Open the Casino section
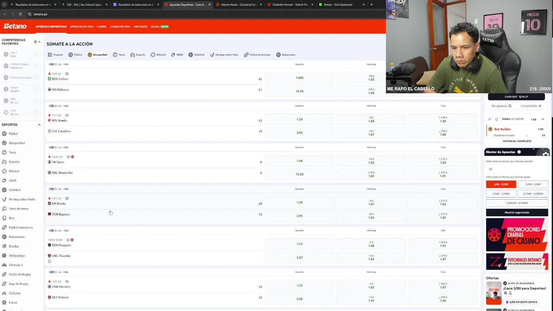This screenshot has height=311, width=553. pyautogui.click(x=102, y=27)
